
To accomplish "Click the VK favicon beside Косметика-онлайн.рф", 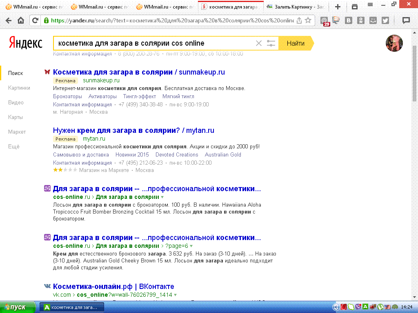I will [47, 286].
